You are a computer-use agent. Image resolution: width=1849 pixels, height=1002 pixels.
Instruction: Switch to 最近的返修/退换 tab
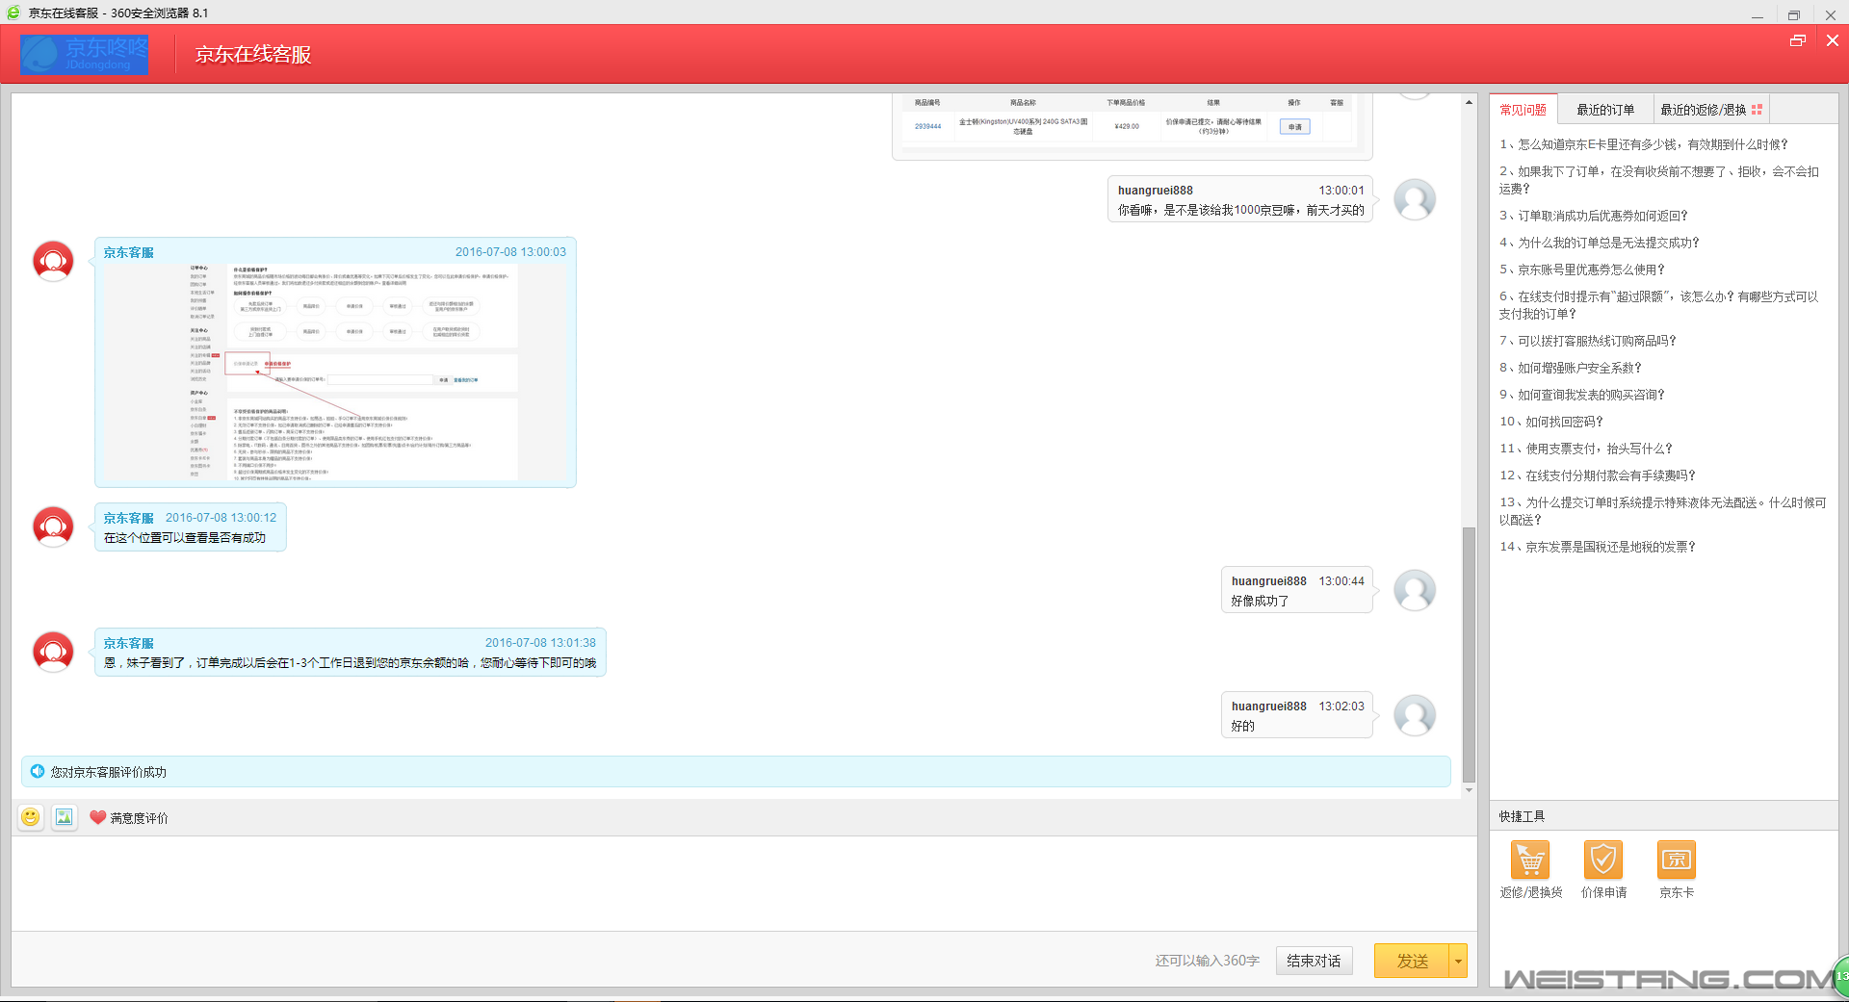[1710, 110]
